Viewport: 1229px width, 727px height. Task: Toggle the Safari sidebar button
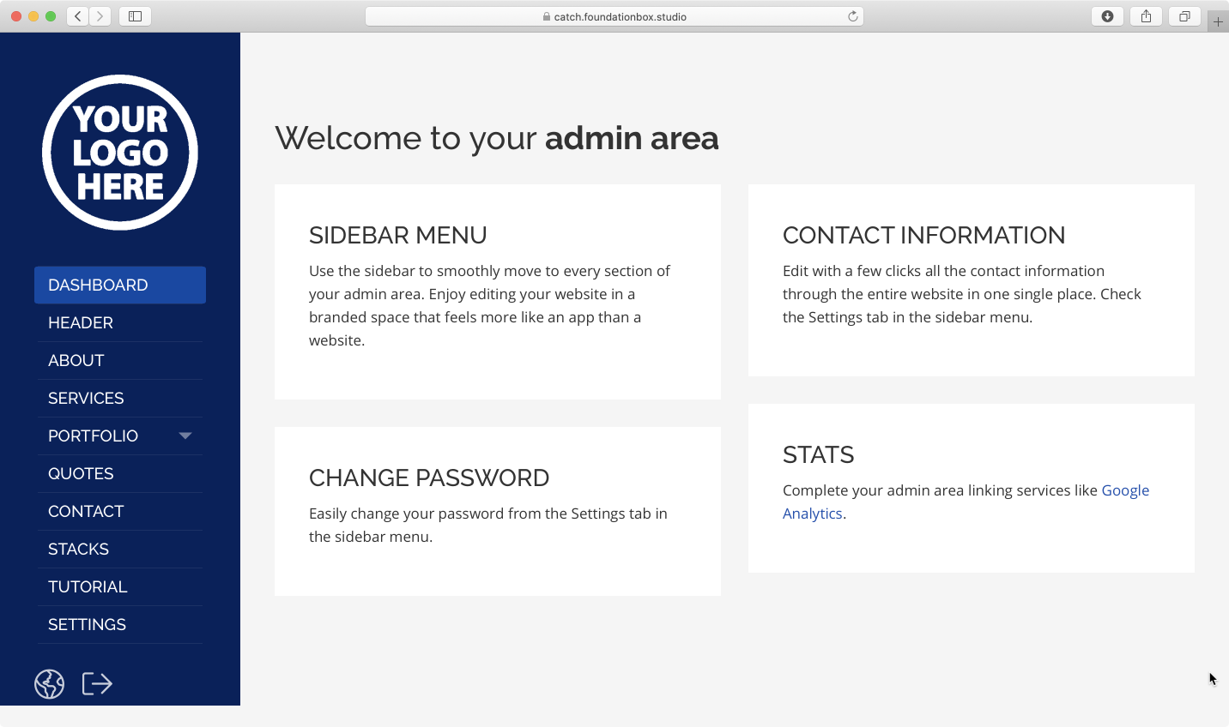coord(135,16)
